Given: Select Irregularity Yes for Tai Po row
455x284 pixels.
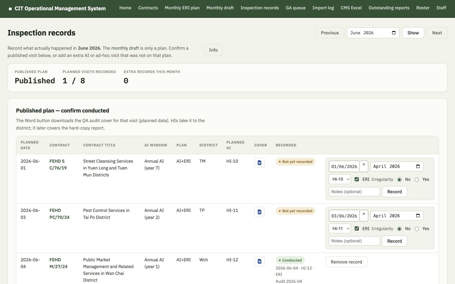Looking at the screenshot, I should [417, 229].
